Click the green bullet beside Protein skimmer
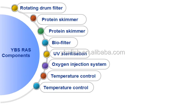Image resolution: width=185 pixels, height=105 pixels. tap(41, 31)
